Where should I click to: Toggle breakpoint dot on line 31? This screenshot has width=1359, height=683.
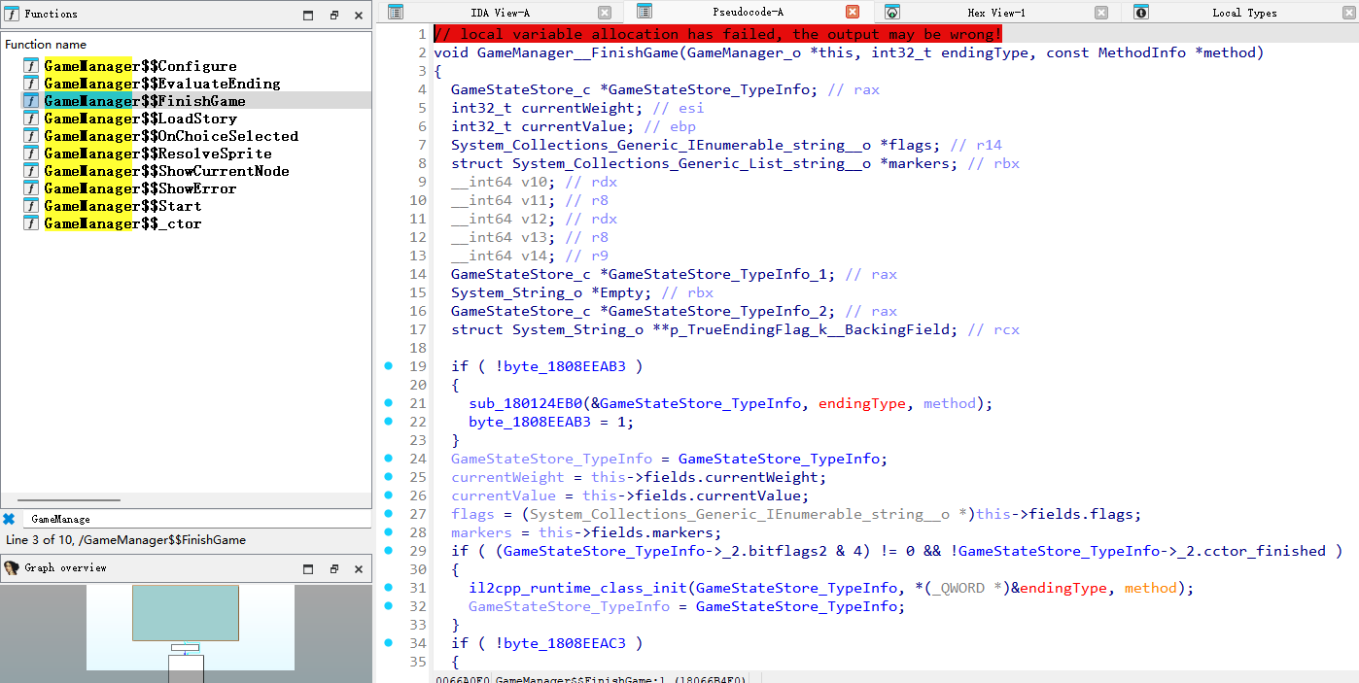pyautogui.click(x=389, y=588)
